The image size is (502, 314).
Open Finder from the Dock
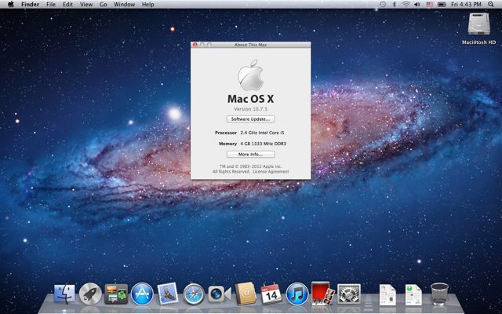pyautogui.click(x=64, y=294)
